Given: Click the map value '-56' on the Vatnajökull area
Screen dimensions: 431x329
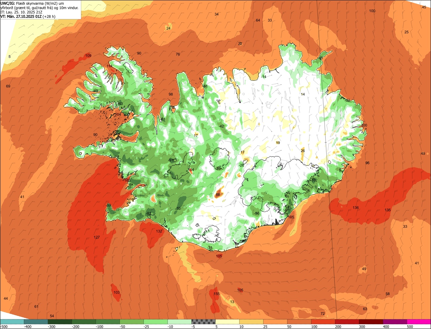Looking at the screenshot, I should point(257,213).
